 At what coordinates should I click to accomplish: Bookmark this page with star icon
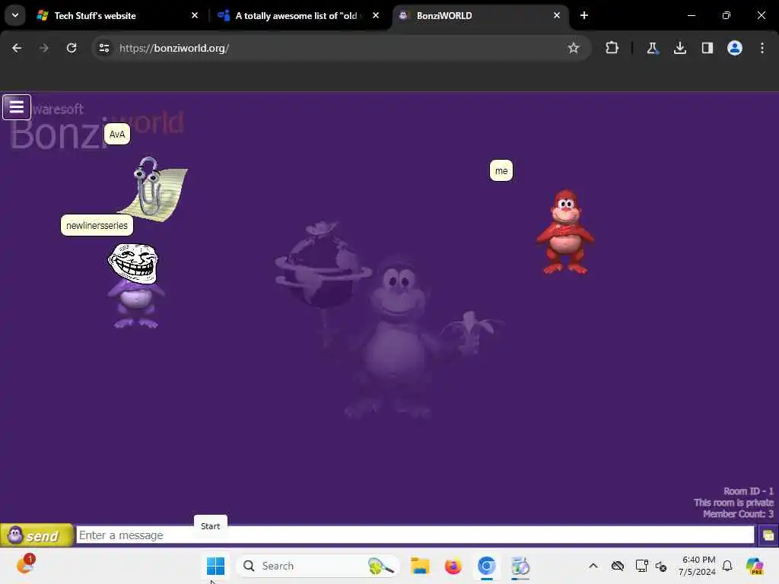pos(574,48)
